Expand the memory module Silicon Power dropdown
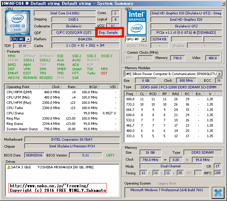Image resolution: width=227 pixels, height=201 pixels. pyautogui.click(x=220, y=74)
